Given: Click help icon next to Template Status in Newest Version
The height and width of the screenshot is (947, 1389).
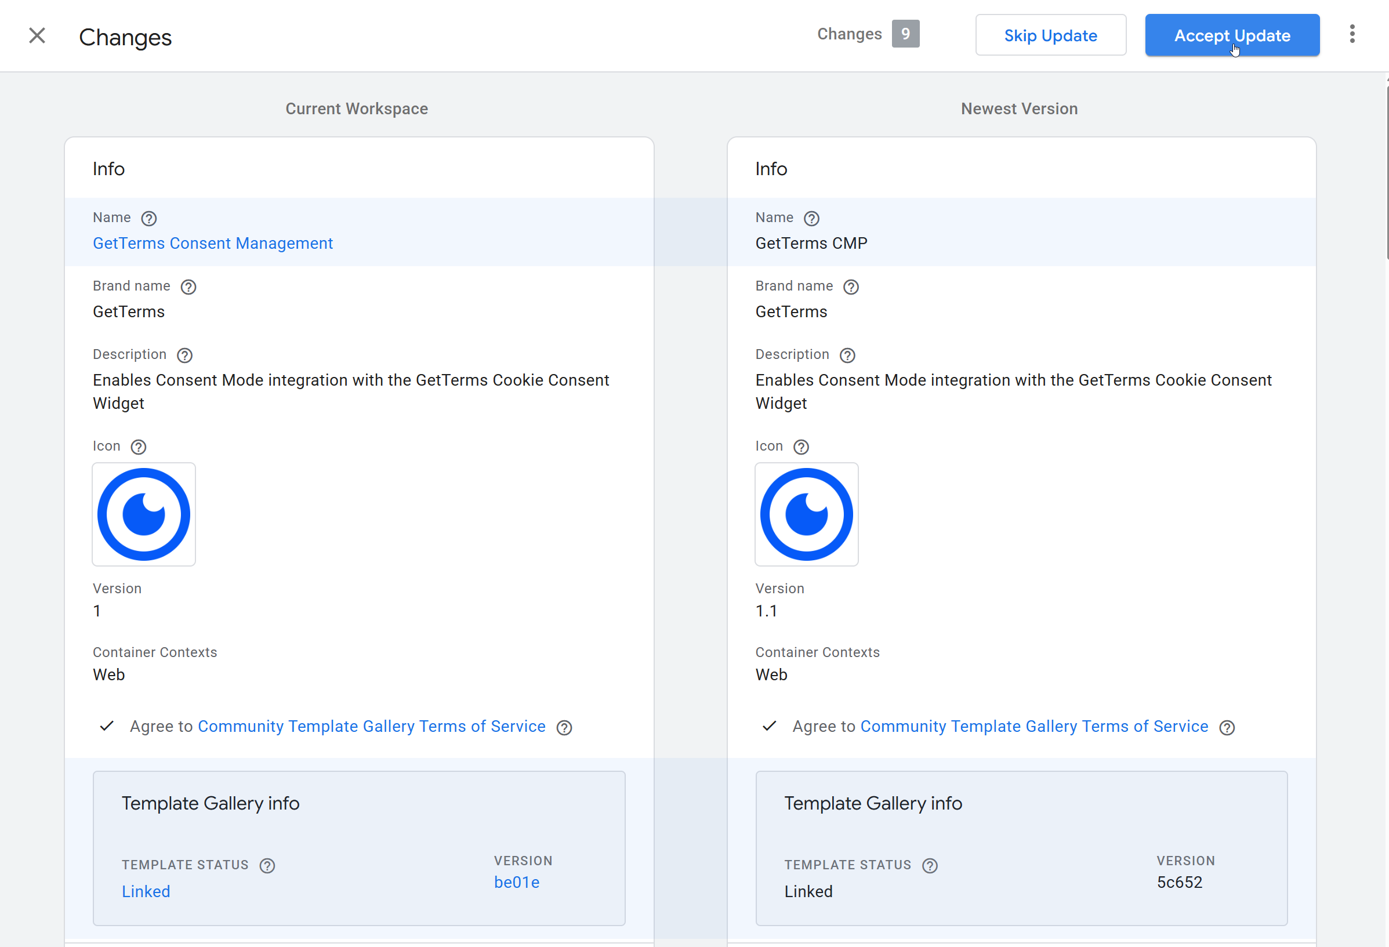Looking at the screenshot, I should [930, 866].
